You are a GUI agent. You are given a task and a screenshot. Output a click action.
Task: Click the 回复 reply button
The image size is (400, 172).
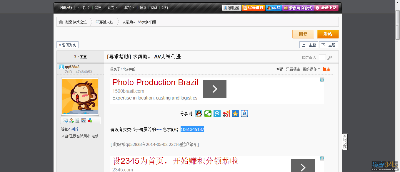point(303,34)
